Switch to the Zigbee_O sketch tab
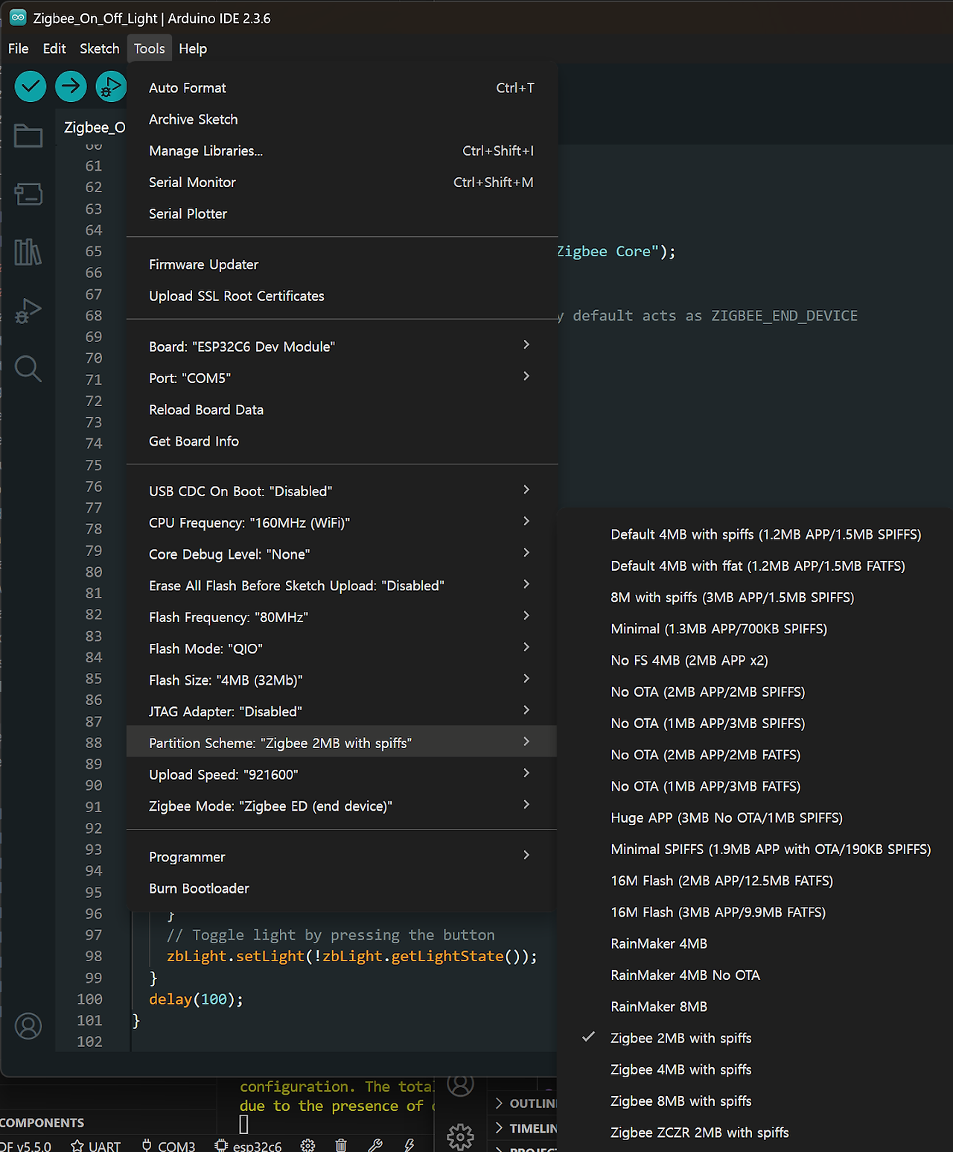Viewport: 953px width, 1152px height. (x=94, y=127)
